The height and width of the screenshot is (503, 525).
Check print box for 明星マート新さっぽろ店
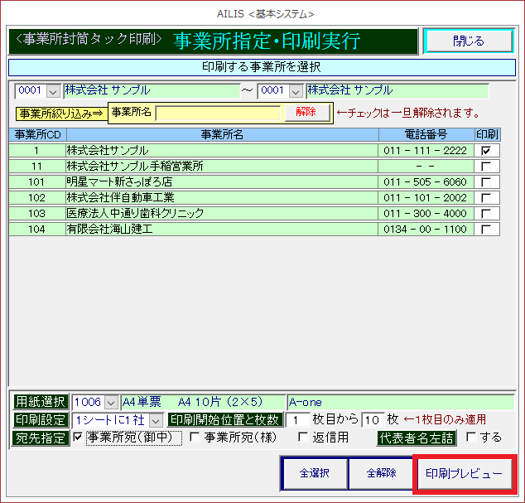pos(485,182)
